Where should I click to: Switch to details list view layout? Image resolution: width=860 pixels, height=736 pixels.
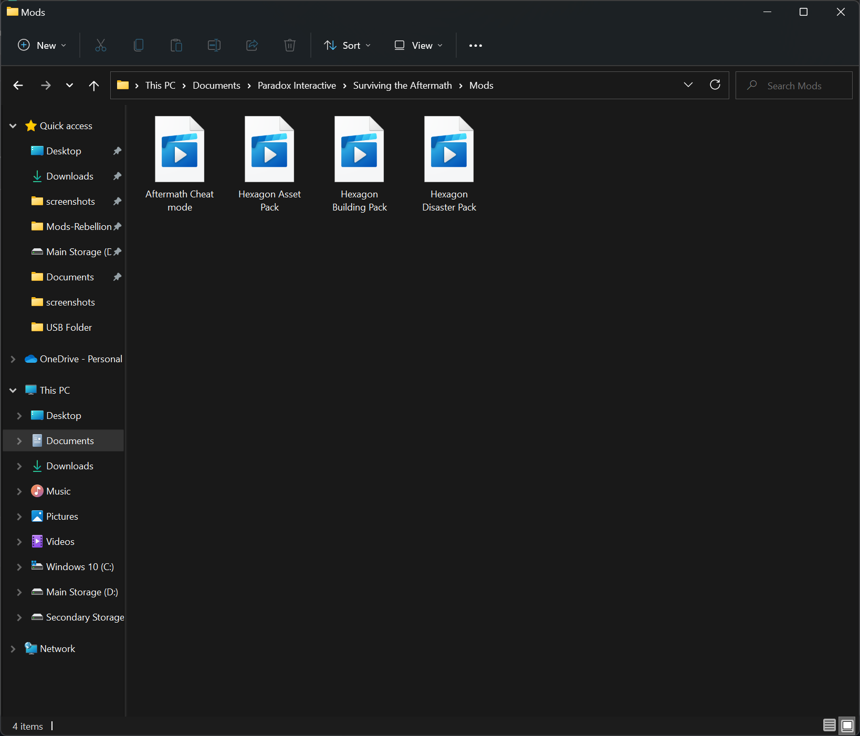(830, 726)
